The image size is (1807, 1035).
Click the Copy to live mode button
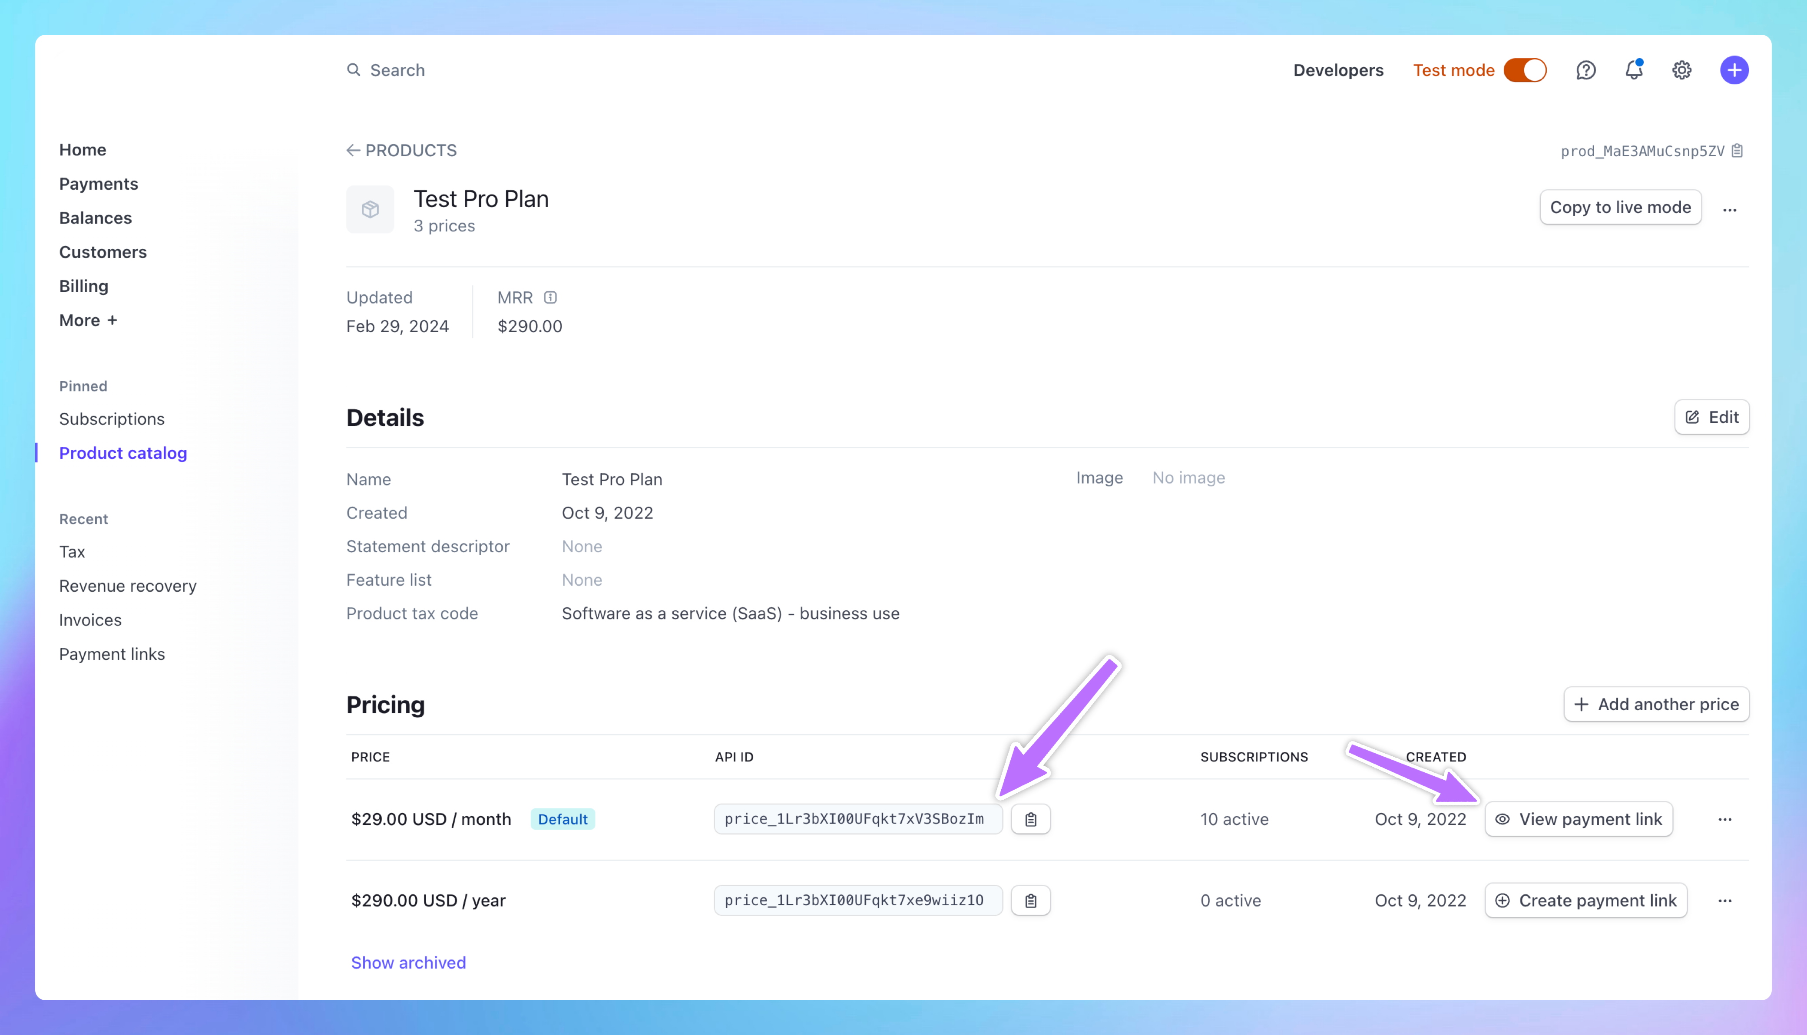[1620, 207]
